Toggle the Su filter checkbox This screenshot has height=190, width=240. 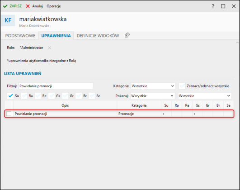[10, 96]
